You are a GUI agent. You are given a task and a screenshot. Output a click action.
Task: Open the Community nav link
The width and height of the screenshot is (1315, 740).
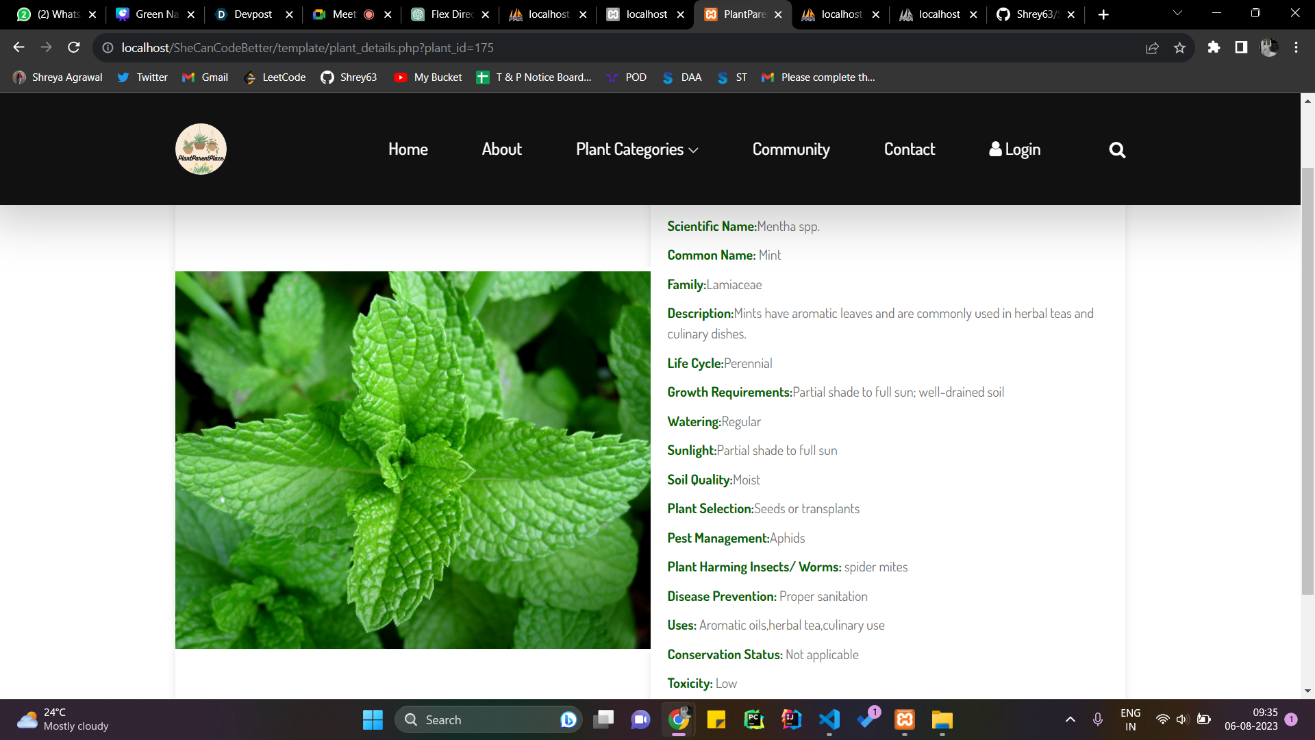coord(790,149)
